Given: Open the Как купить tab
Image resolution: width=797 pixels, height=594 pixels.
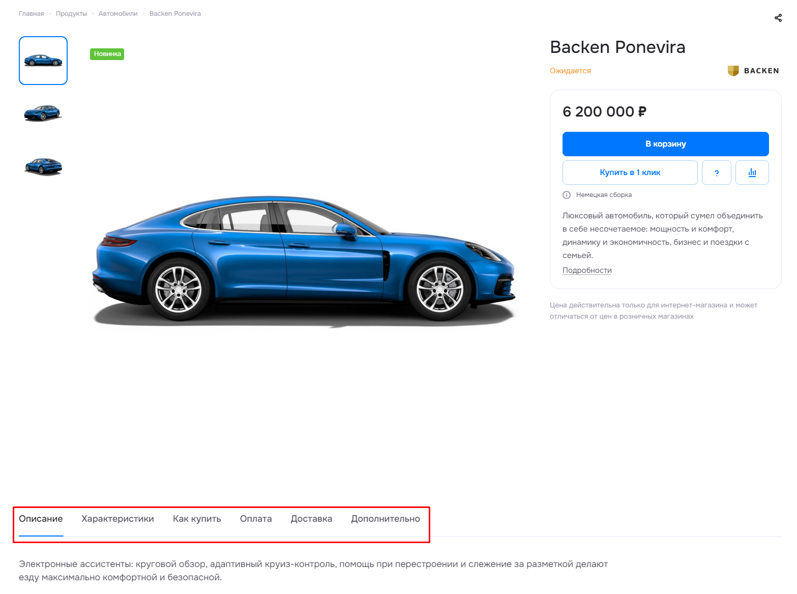Looking at the screenshot, I should 197,519.
